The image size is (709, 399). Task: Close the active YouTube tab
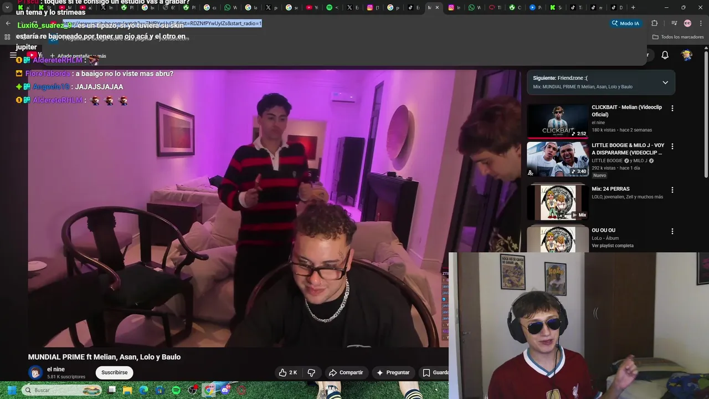click(x=437, y=8)
